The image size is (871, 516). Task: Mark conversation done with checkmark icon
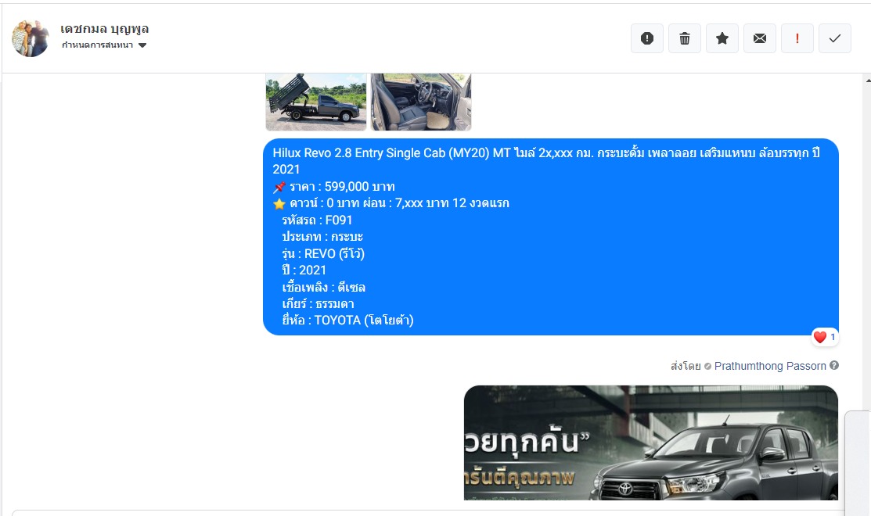click(835, 38)
